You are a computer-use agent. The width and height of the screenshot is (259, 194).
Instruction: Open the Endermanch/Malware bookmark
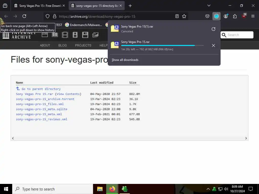pos(83,25)
